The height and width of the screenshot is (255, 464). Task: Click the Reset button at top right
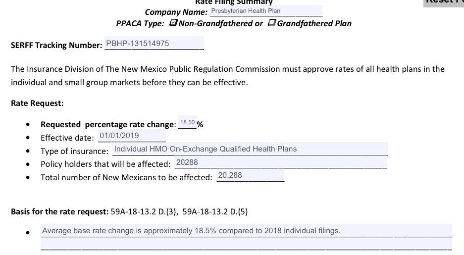pos(444,2)
